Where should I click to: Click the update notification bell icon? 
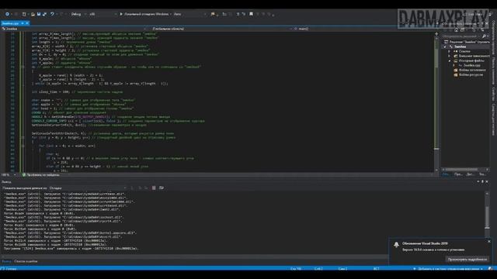(x=396, y=244)
